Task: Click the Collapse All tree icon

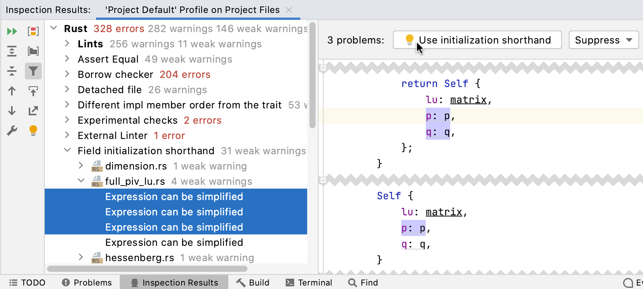Action: 12,71
